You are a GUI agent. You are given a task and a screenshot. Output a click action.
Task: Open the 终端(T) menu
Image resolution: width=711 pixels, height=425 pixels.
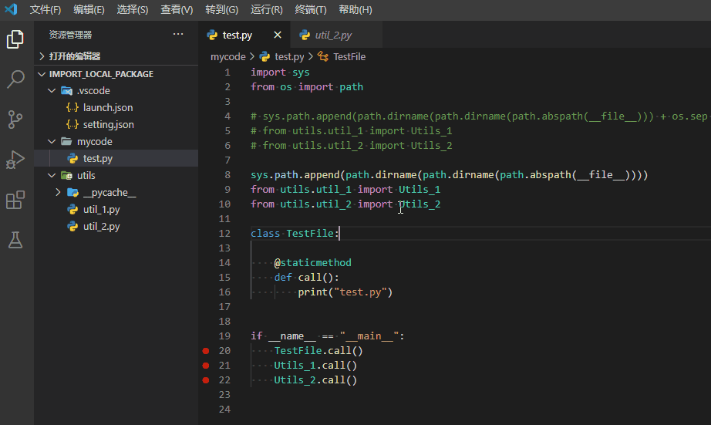[311, 9]
